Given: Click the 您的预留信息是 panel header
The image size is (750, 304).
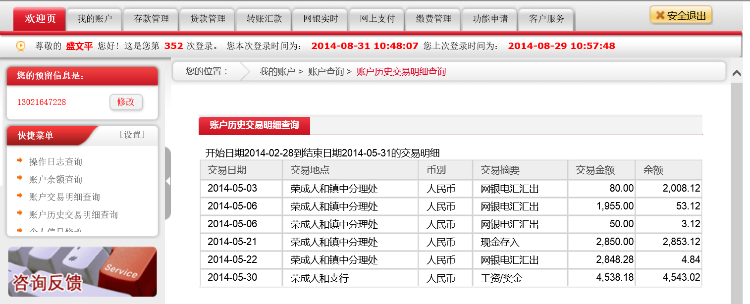Looking at the screenshot, I should (x=82, y=76).
